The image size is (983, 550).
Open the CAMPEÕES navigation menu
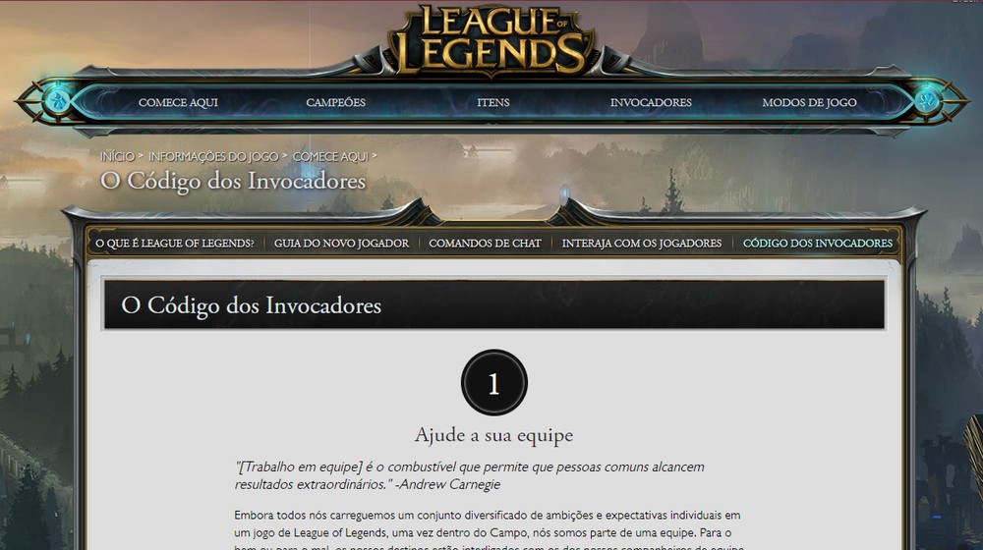click(x=335, y=102)
